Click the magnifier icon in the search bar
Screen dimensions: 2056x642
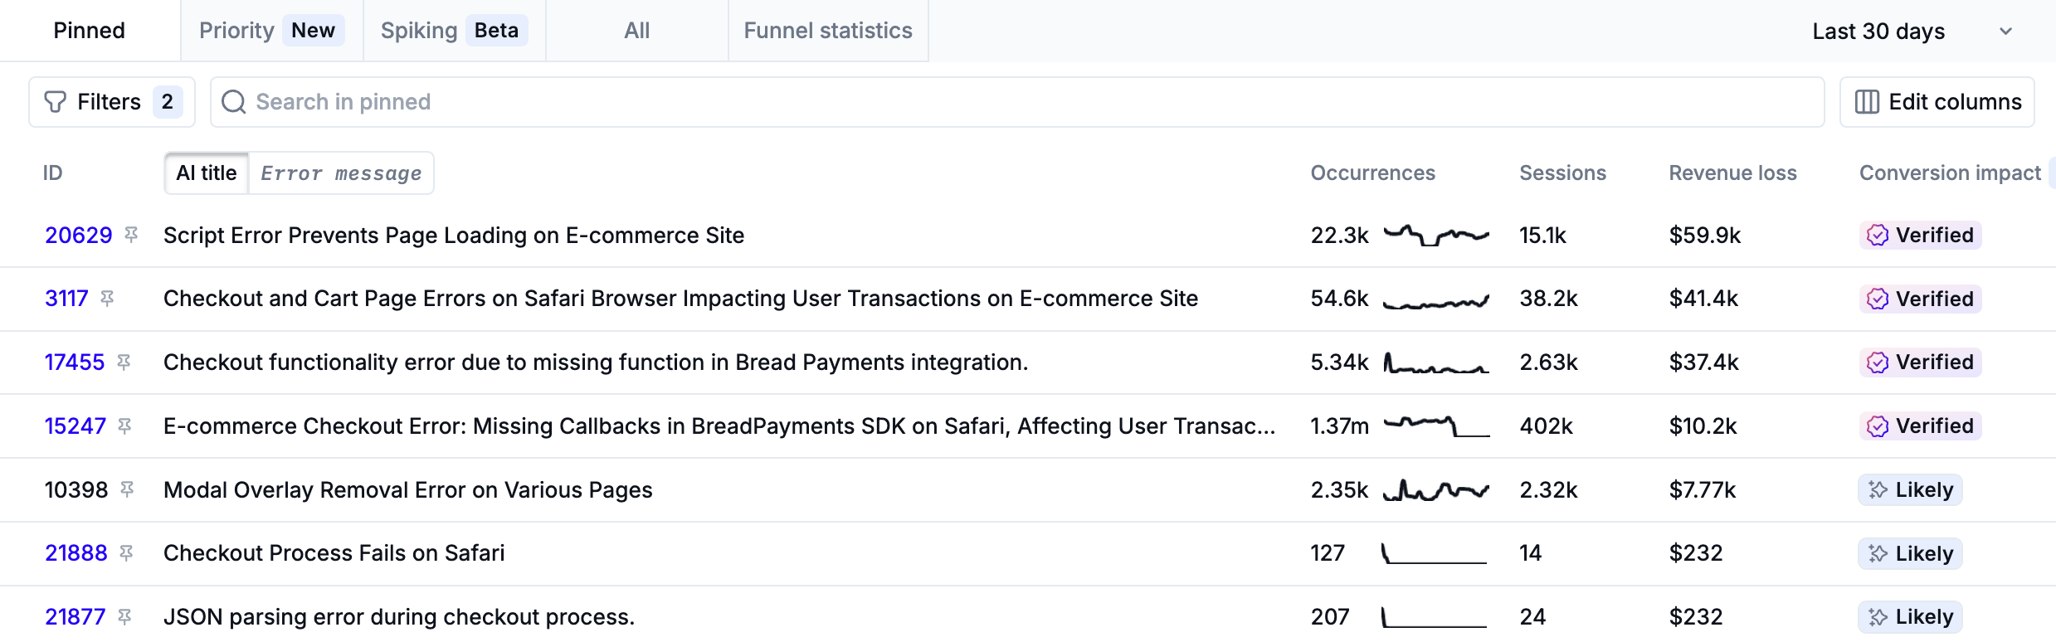pos(234,102)
